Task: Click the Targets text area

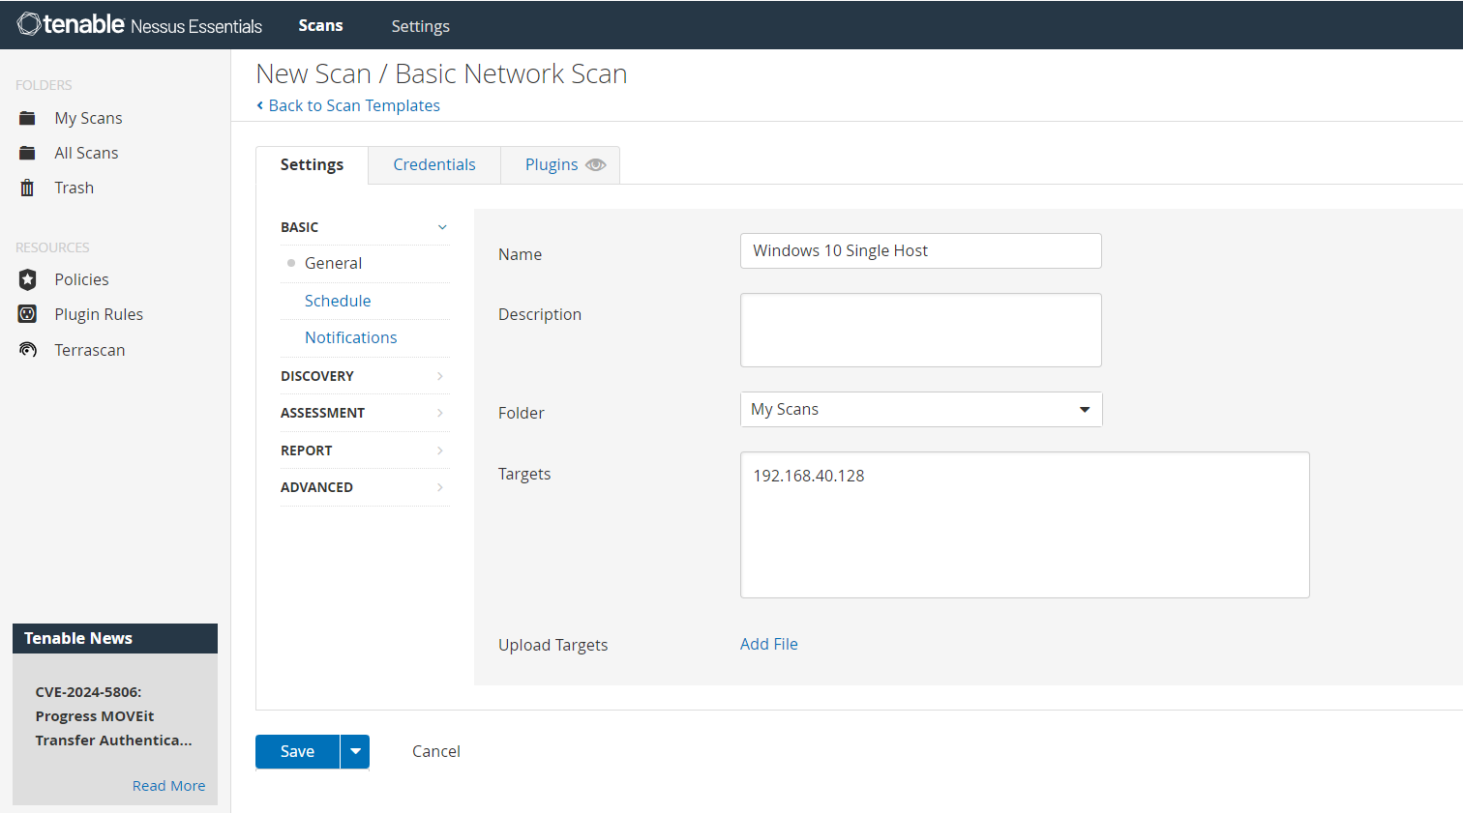Action: click(x=1025, y=525)
